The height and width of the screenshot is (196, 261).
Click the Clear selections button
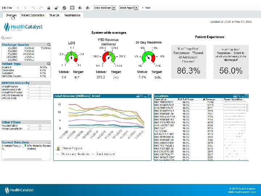[7, 8]
